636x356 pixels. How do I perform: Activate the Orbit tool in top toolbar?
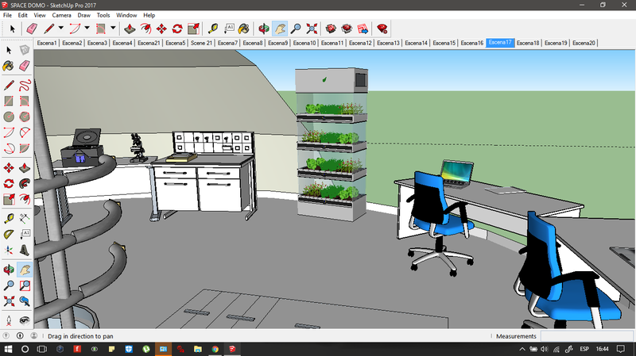pyautogui.click(x=264, y=29)
